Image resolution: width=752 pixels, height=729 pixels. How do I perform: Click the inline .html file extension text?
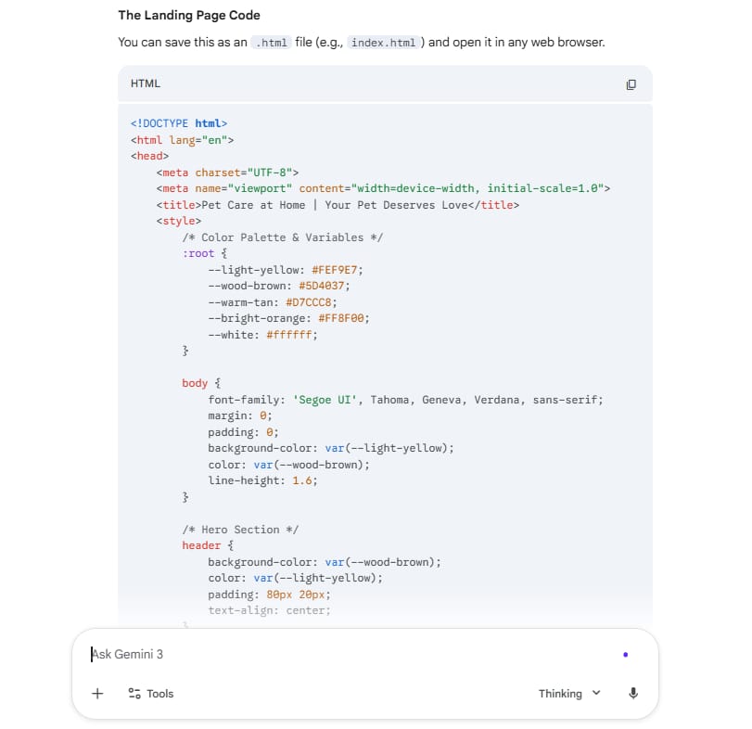[269, 43]
